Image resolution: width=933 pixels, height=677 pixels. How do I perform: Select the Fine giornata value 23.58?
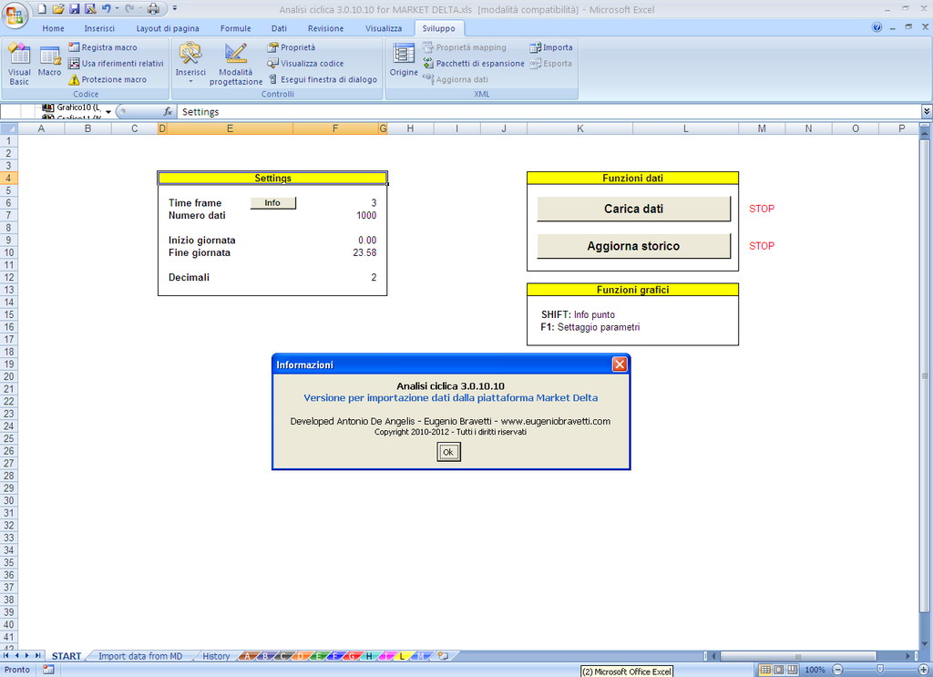364,252
